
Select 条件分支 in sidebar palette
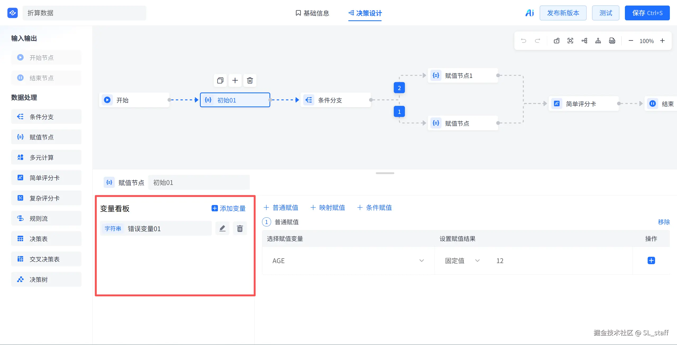[x=46, y=117]
